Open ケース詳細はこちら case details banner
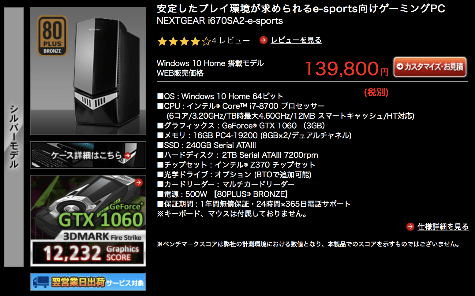 pyautogui.click(x=88, y=155)
